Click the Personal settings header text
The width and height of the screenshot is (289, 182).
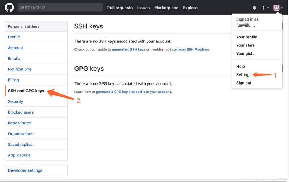[23, 26]
